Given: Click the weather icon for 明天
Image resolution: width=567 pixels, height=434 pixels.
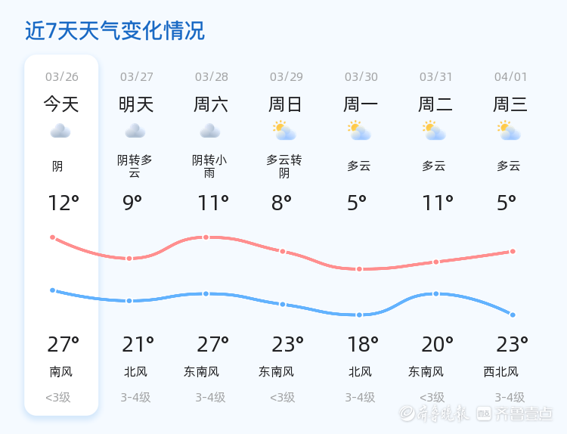Looking at the screenshot, I should pyautogui.click(x=135, y=131).
